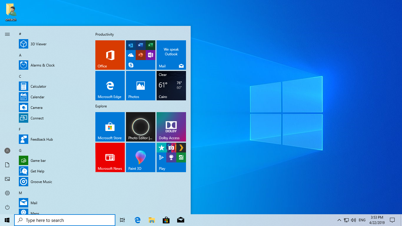
Task: Open Edge from the taskbar
Action: click(x=137, y=220)
